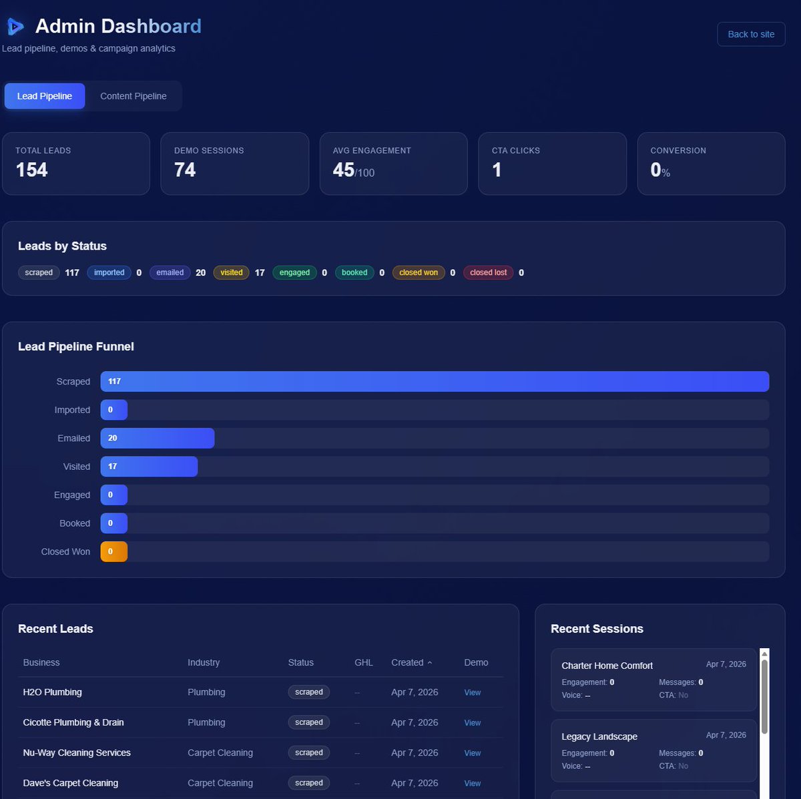This screenshot has height=799, width=801.
Task: Switch to Lead Pipeline tab
Action: pos(45,96)
